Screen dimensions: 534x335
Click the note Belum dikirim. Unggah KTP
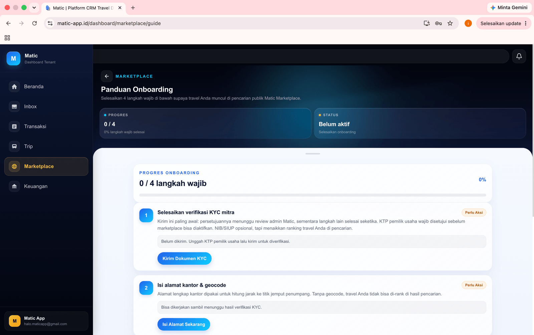coord(322,242)
